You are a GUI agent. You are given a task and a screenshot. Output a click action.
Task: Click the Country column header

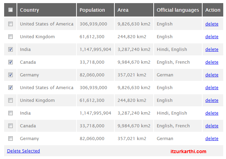30,10
